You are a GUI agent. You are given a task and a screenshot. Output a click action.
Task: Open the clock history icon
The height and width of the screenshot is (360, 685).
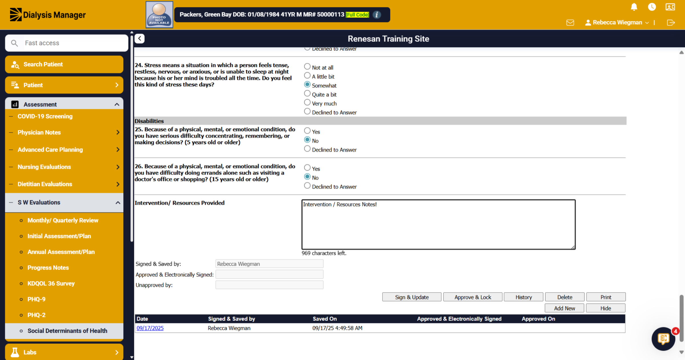point(652,7)
